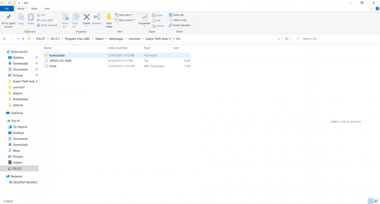380x204 pixels.
Task: Open the vehicles folder in sidebar
Action: pyautogui.click(x=18, y=105)
